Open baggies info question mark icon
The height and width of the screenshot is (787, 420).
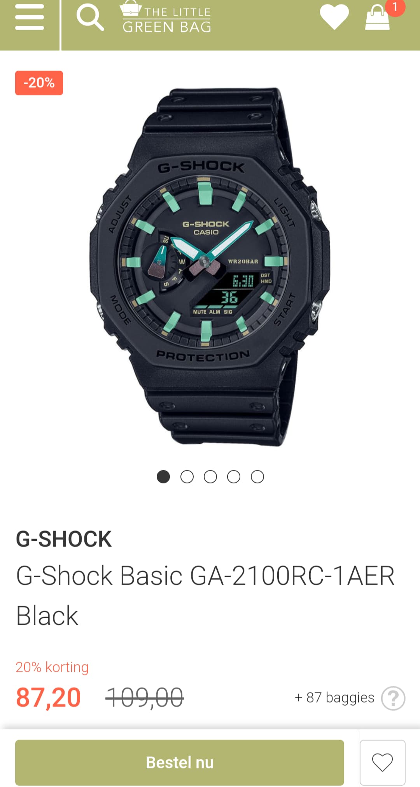[393, 698]
